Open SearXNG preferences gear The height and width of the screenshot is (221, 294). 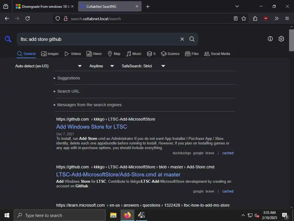click(x=281, y=39)
